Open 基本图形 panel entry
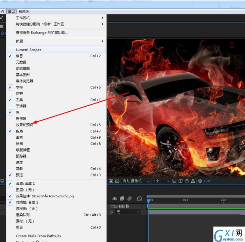The image size is (245, 242). click(x=56, y=75)
